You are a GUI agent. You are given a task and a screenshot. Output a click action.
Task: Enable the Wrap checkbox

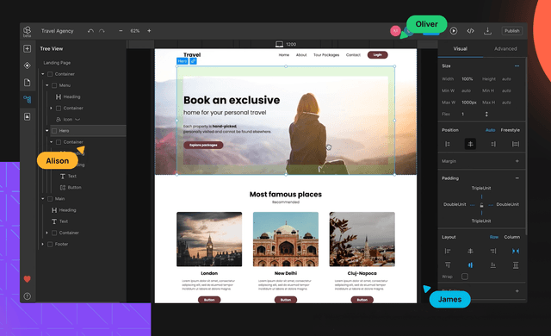pos(465,277)
